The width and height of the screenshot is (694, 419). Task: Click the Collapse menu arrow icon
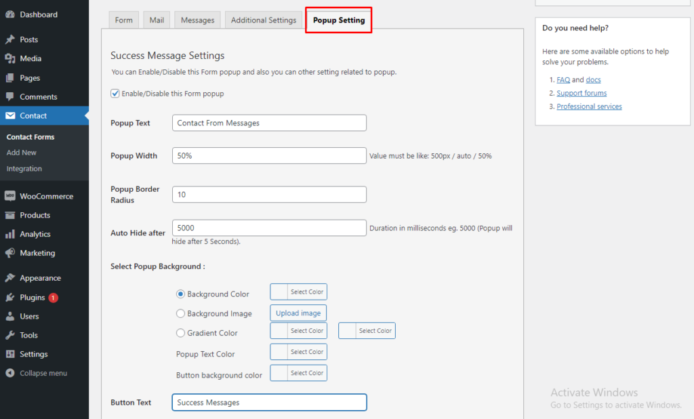tap(9, 373)
